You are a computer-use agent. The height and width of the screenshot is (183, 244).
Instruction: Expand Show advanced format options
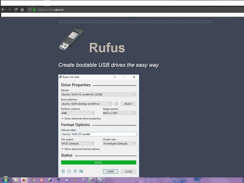point(80,149)
